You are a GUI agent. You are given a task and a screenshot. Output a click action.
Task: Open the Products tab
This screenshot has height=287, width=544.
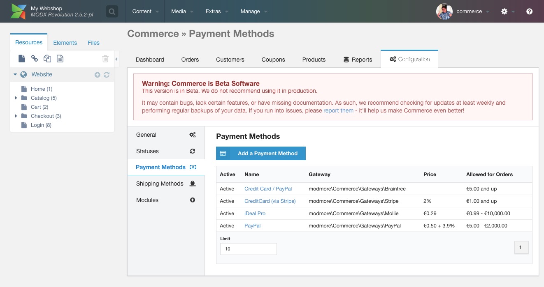coord(314,60)
